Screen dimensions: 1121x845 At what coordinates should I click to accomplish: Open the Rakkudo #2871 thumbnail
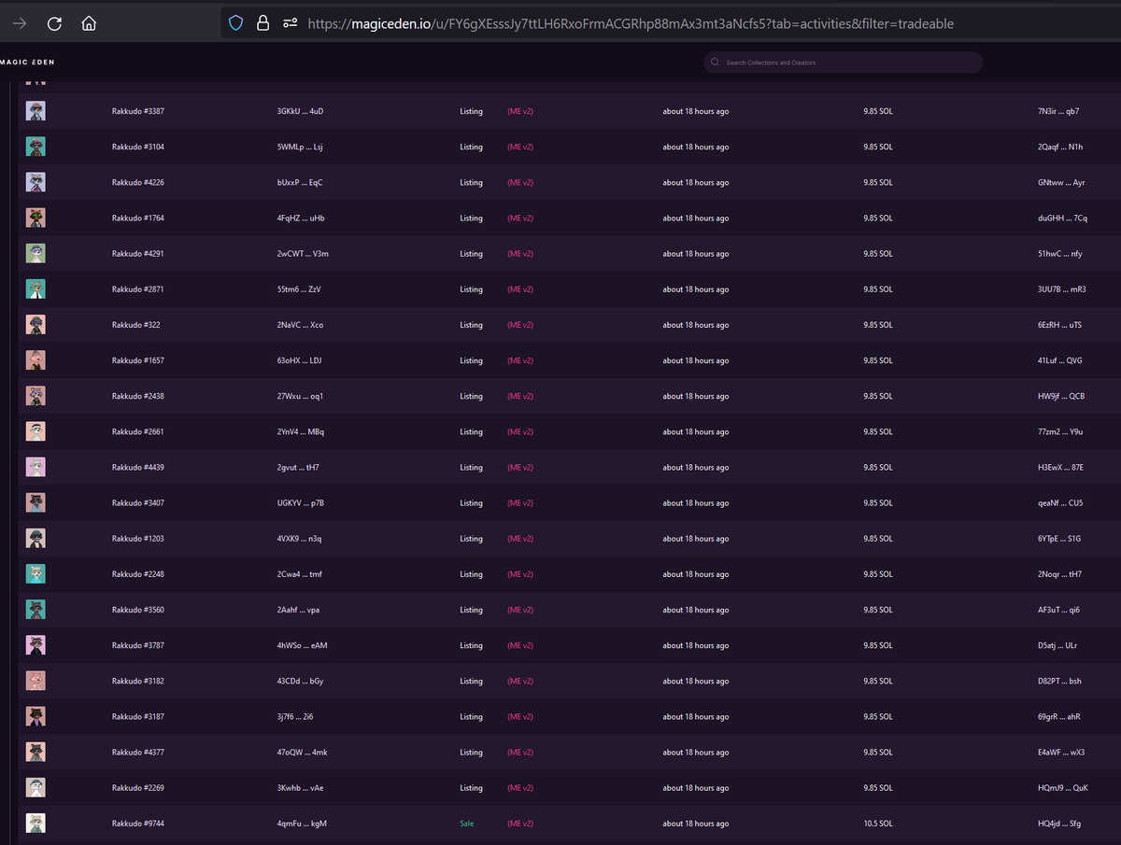[x=35, y=289]
